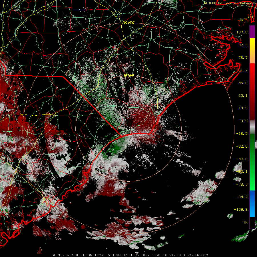
Task: Click the [KT] units label
Action: [x=244, y=20]
